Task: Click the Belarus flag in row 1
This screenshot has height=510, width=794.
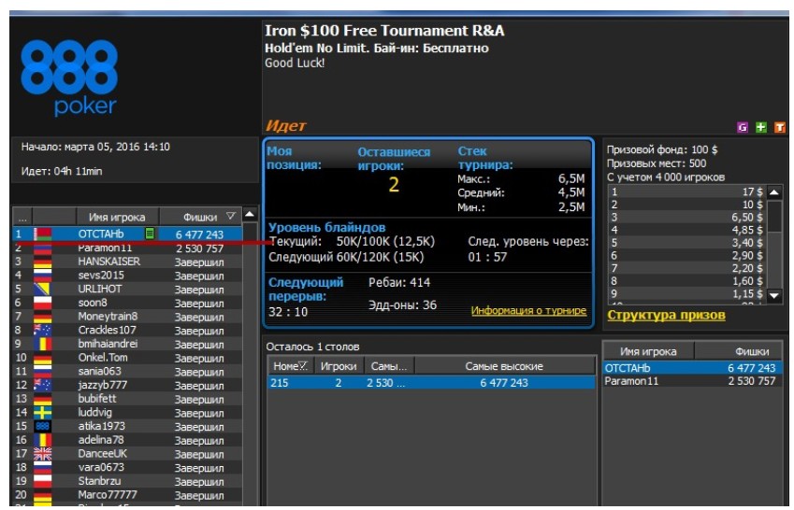Action: 42,234
